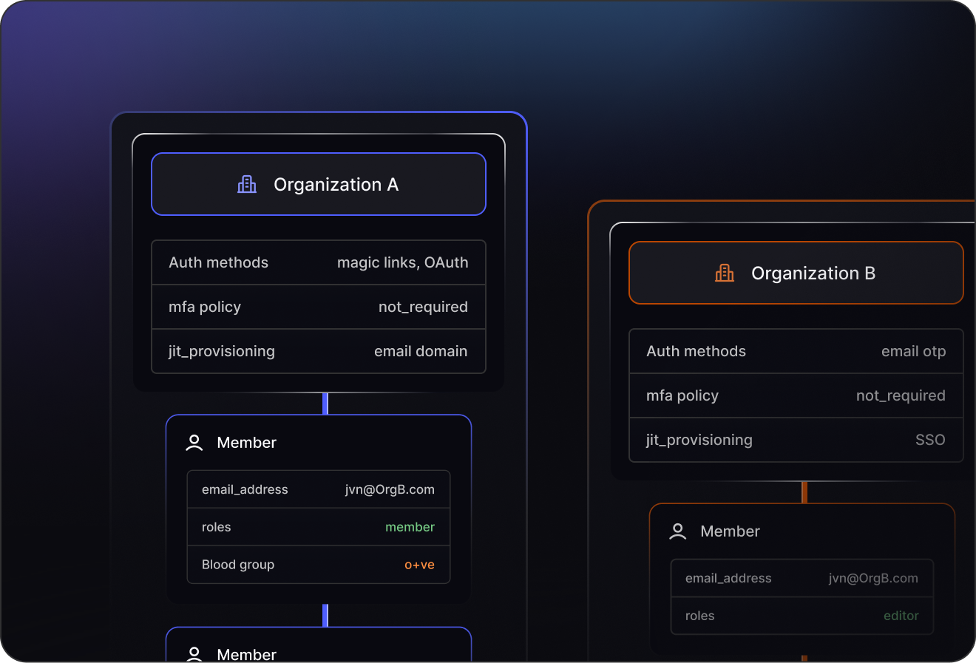Click 'Member' title in Organization B card
The image size is (976, 663).
click(731, 531)
